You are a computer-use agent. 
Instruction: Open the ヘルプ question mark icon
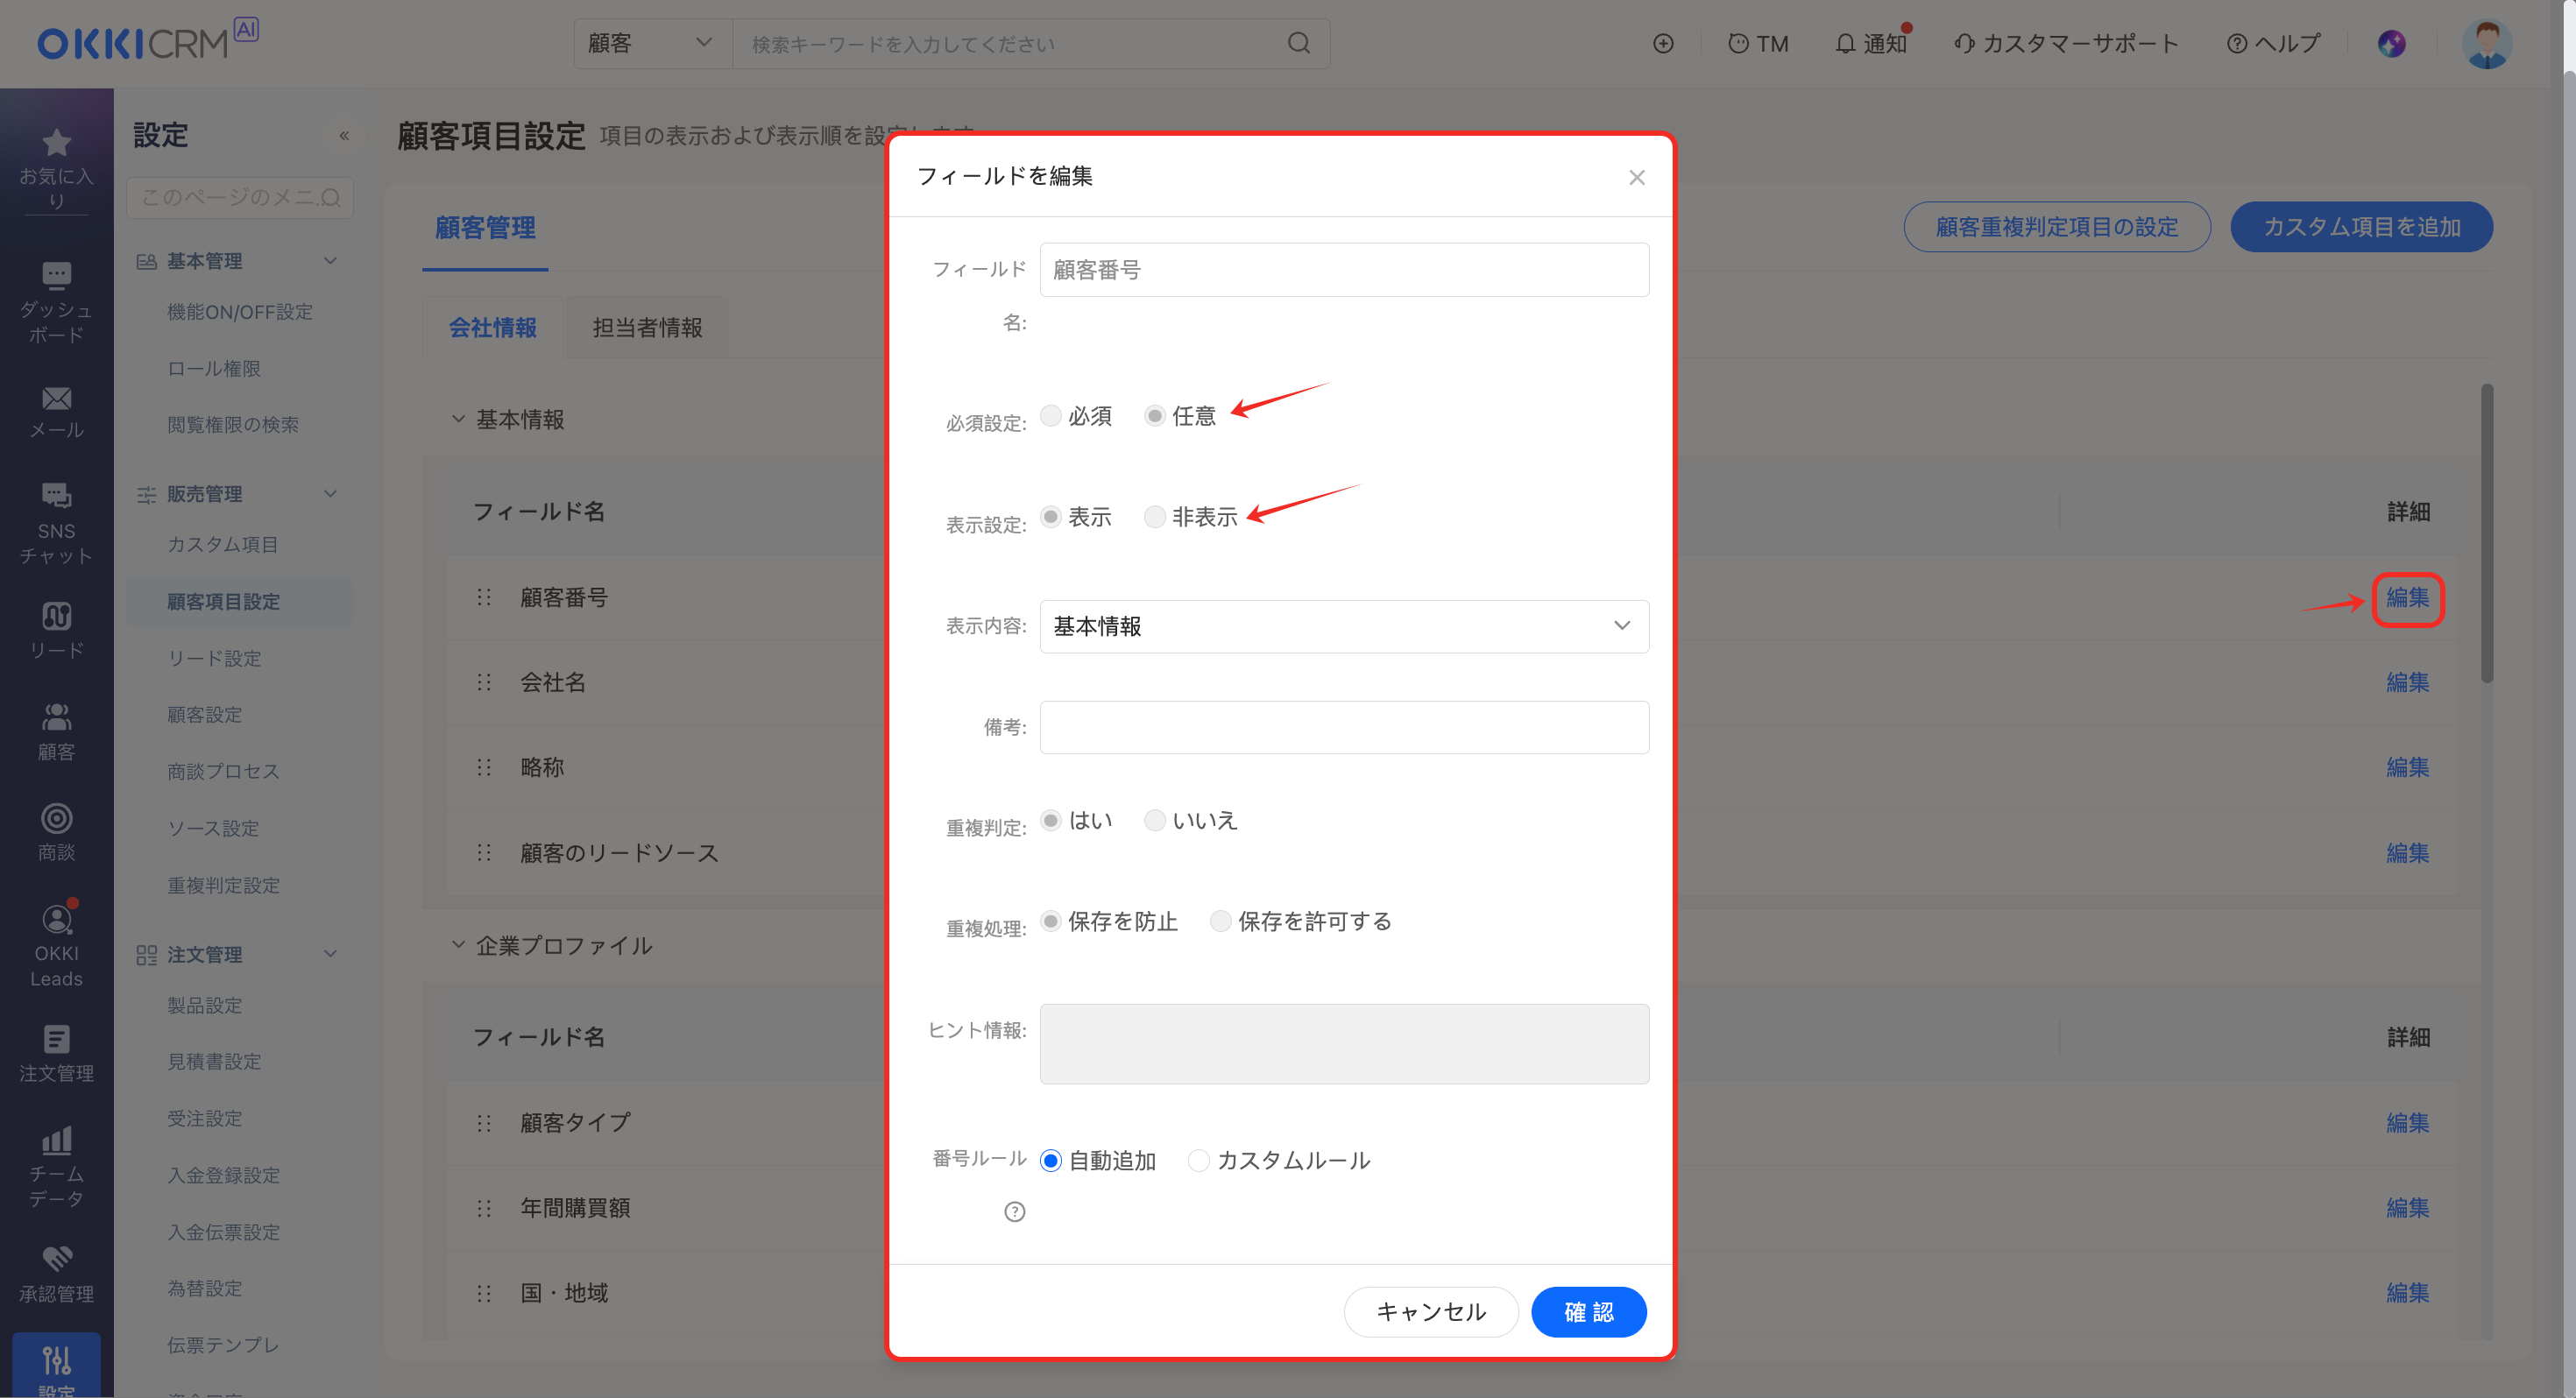pyautogui.click(x=2236, y=43)
